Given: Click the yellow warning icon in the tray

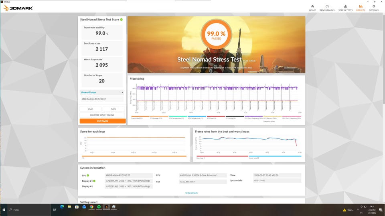Looking at the screenshot, I should pyautogui.click(x=344, y=210).
